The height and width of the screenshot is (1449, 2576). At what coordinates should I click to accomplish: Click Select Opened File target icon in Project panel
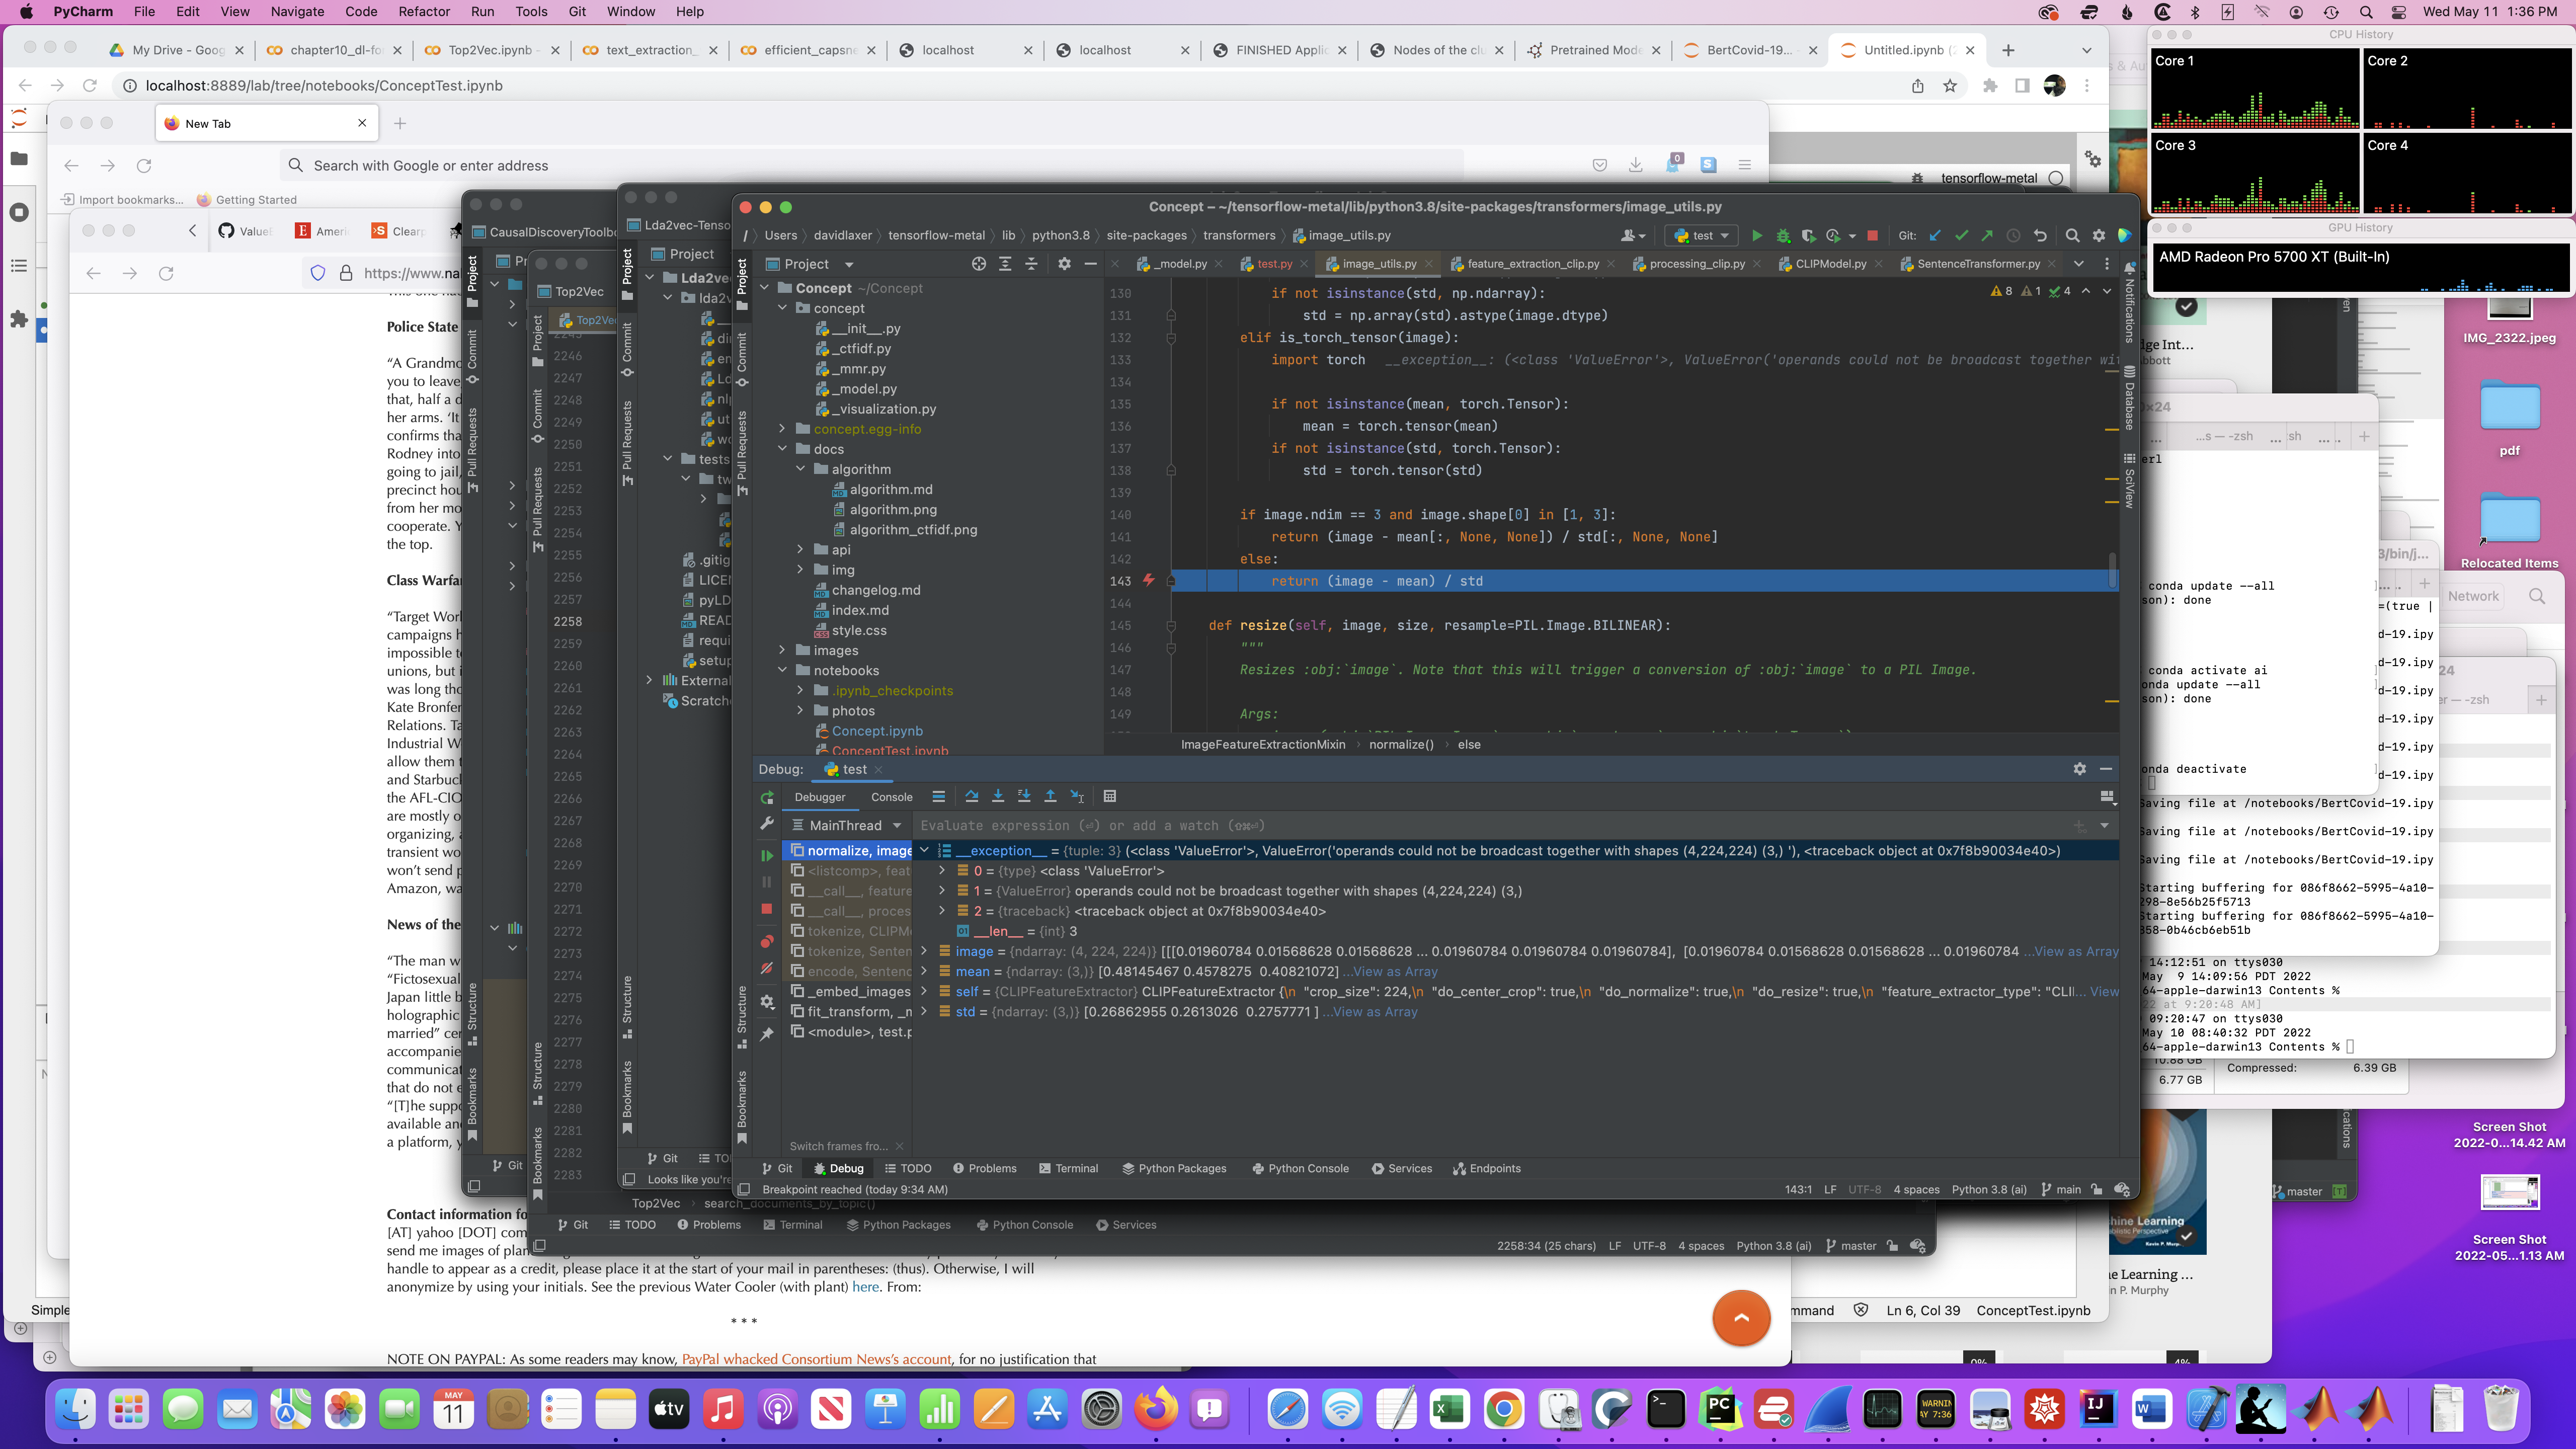(978, 264)
